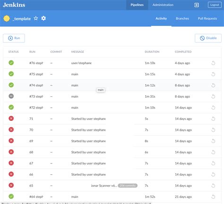Click the 6s duration cell
Viewport: 224px width, 204px height.
tap(146, 152)
